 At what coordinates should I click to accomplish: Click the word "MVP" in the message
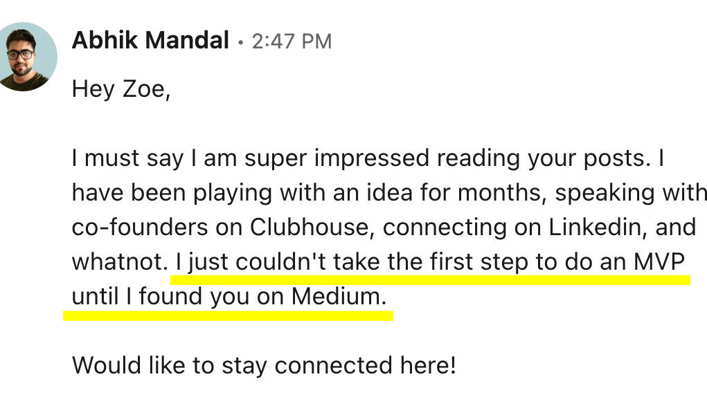click(658, 262)
